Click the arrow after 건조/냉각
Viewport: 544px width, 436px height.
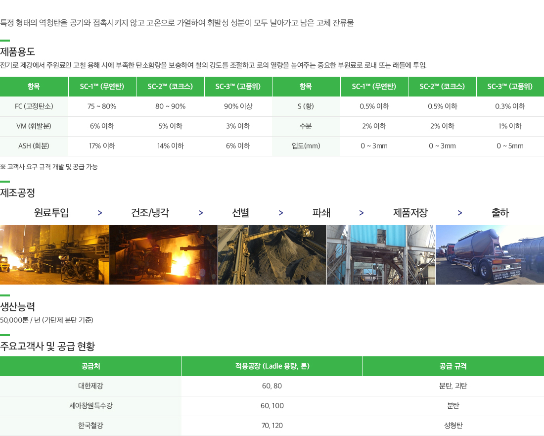(200, 213)
